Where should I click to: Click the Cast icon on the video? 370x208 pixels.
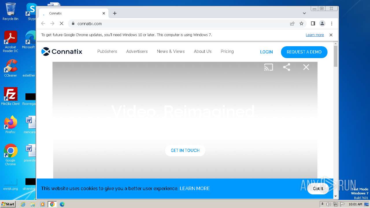pyautogui.click(x=269, y=67)
